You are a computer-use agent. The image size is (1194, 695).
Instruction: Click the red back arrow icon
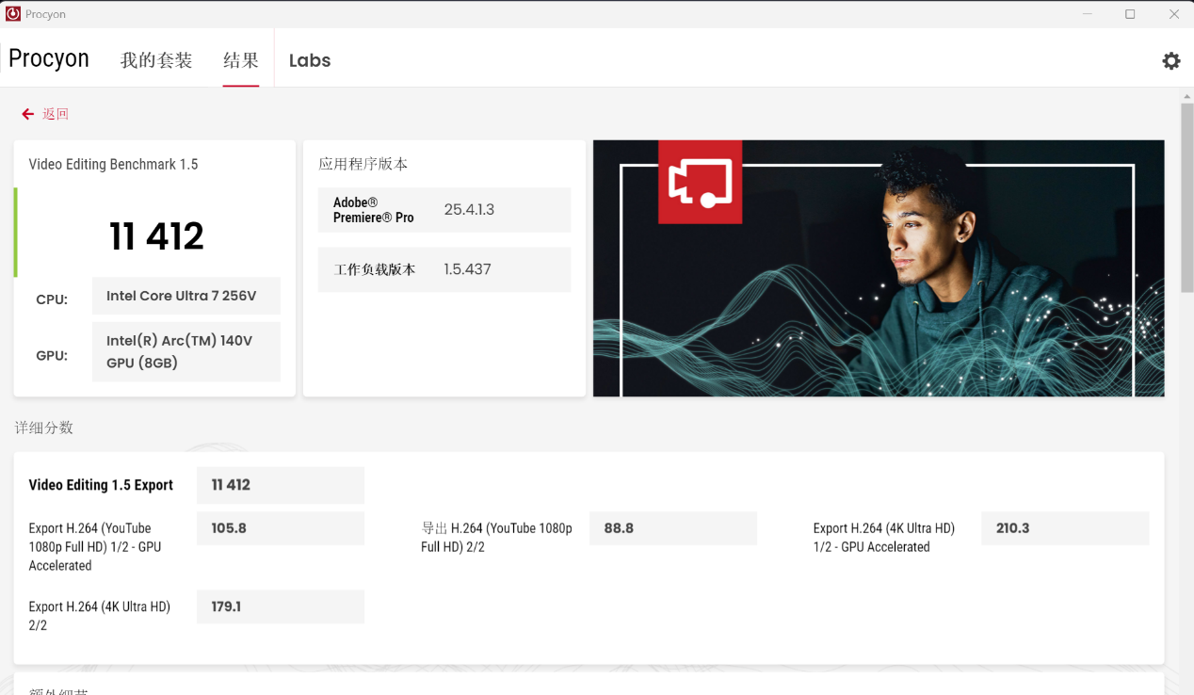tap(26, 113)
